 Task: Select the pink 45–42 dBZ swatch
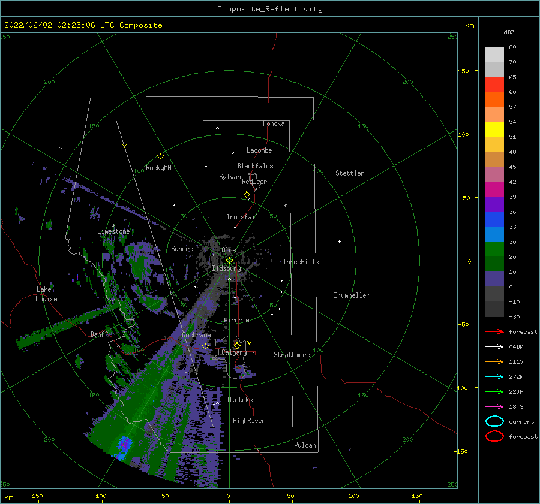(494, 174)
